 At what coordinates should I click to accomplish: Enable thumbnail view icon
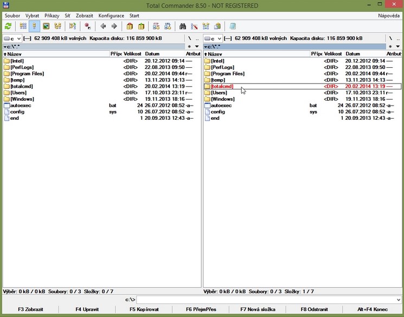[x=46, y=26]
